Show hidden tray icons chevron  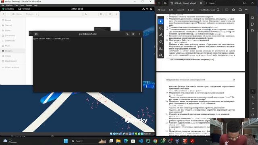pyautogui.click(x=207, y=141)
